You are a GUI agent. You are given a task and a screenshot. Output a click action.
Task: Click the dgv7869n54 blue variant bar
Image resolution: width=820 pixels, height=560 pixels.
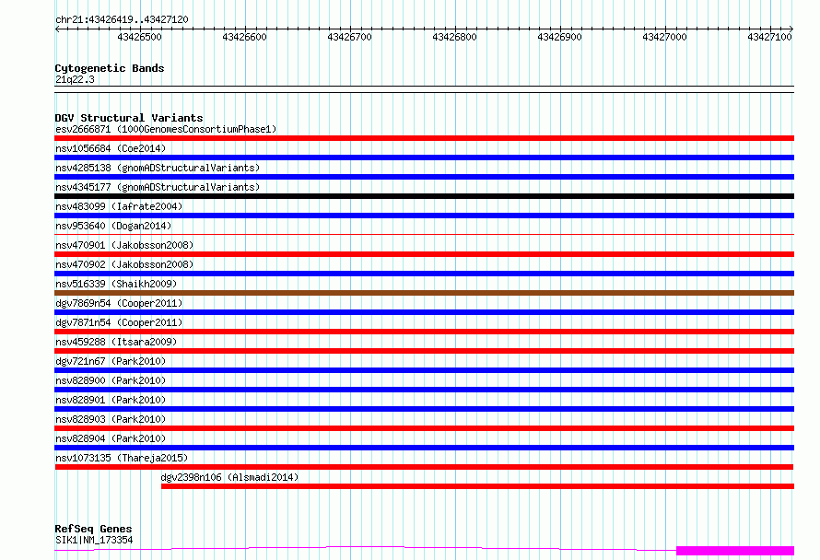(x=424, y=312)
